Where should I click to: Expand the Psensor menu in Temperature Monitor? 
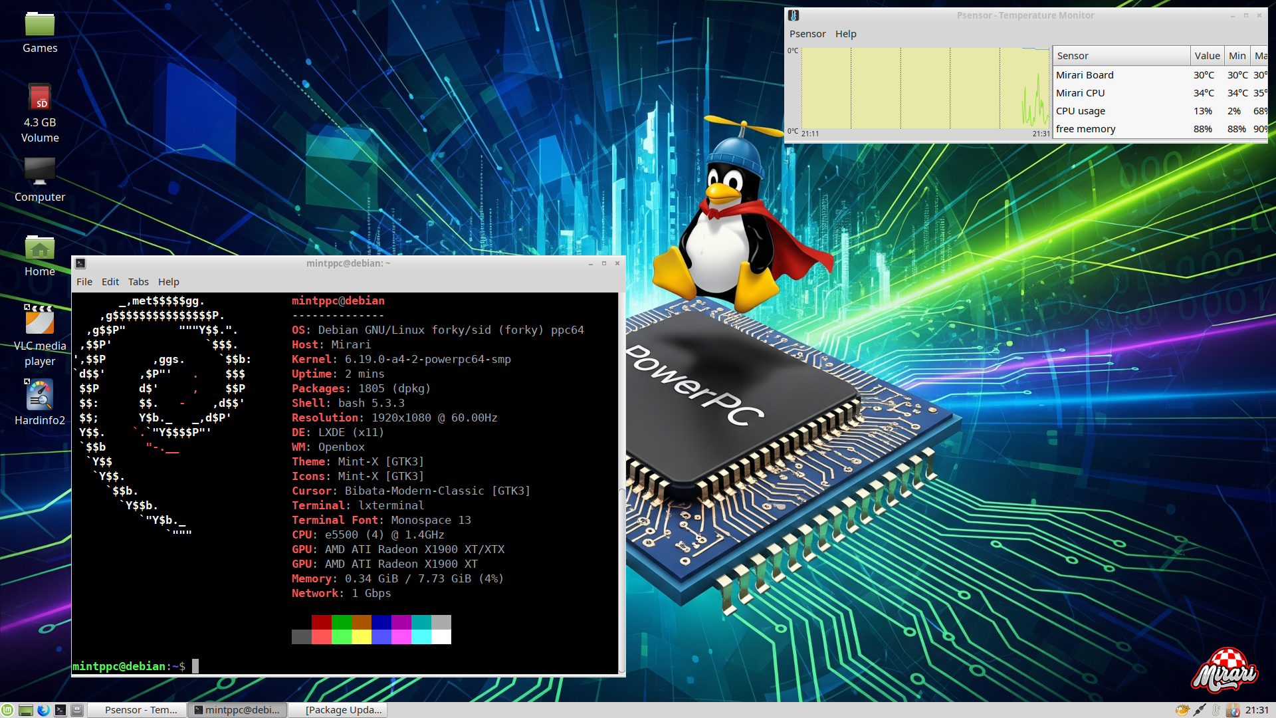click(807, 34)
